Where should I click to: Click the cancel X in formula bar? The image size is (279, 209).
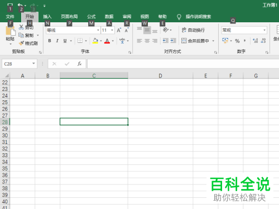(54, 64)
